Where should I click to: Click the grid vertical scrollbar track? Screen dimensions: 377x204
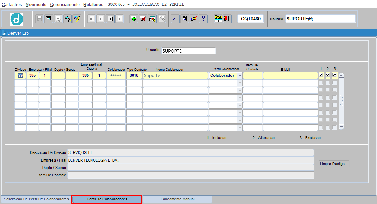coord(341,101)
